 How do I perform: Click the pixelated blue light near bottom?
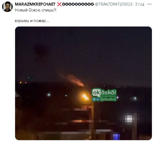coord(116,137)
